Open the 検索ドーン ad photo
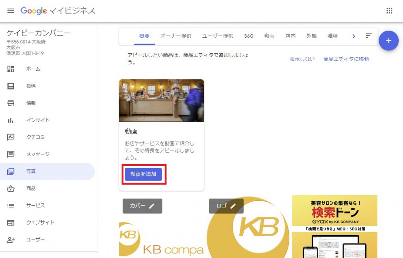 coord(335,227)
